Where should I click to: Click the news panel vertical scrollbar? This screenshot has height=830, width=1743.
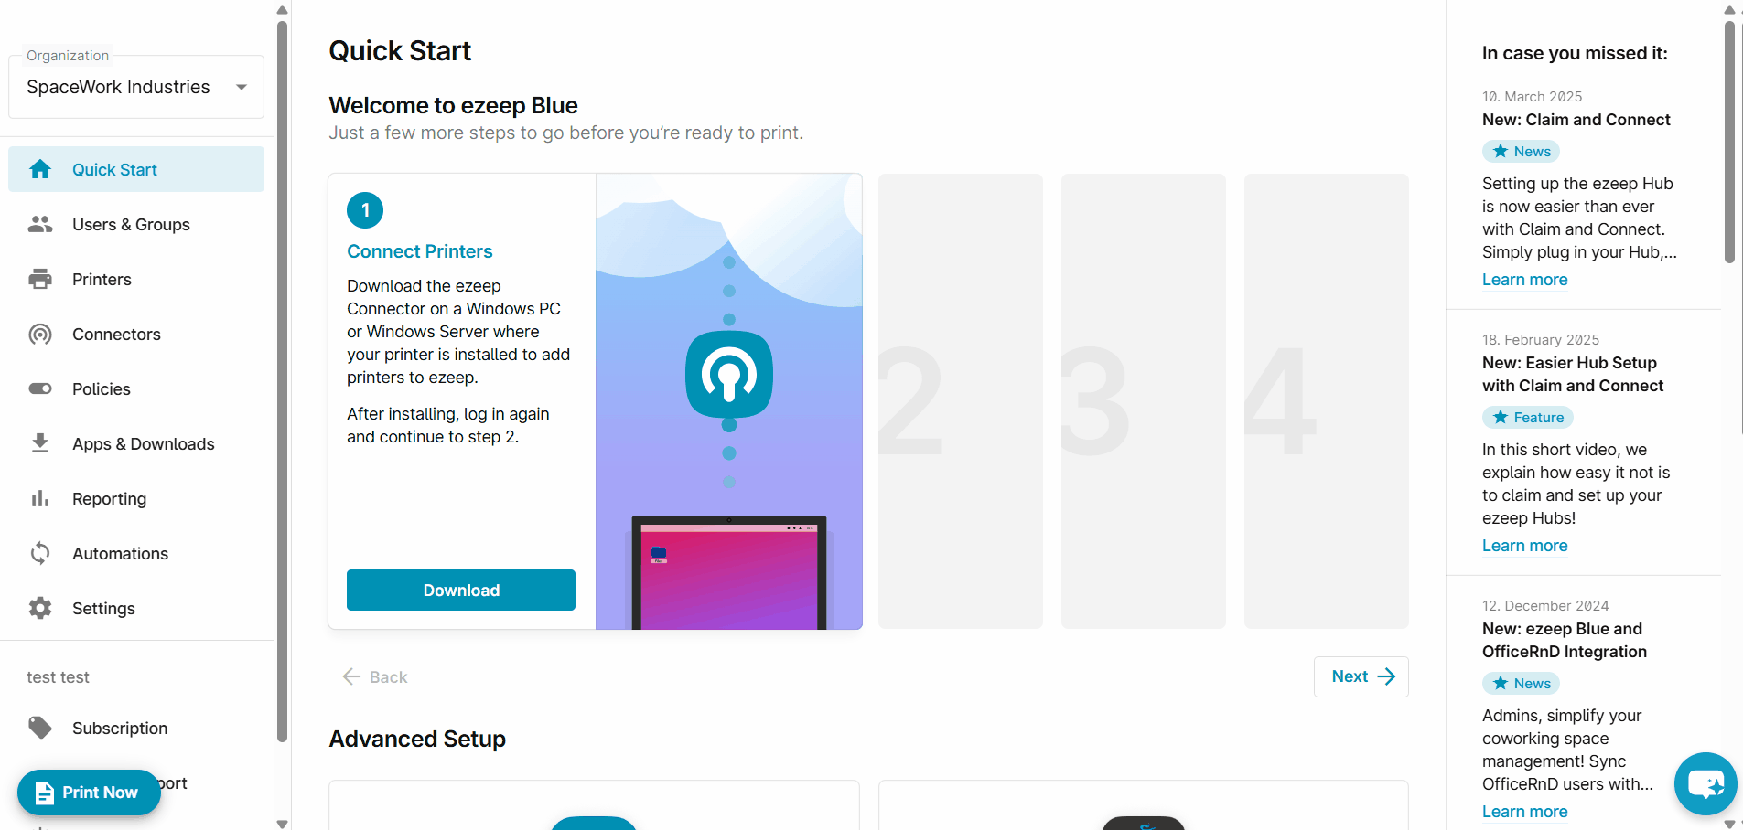click(x=1729, y=143)
